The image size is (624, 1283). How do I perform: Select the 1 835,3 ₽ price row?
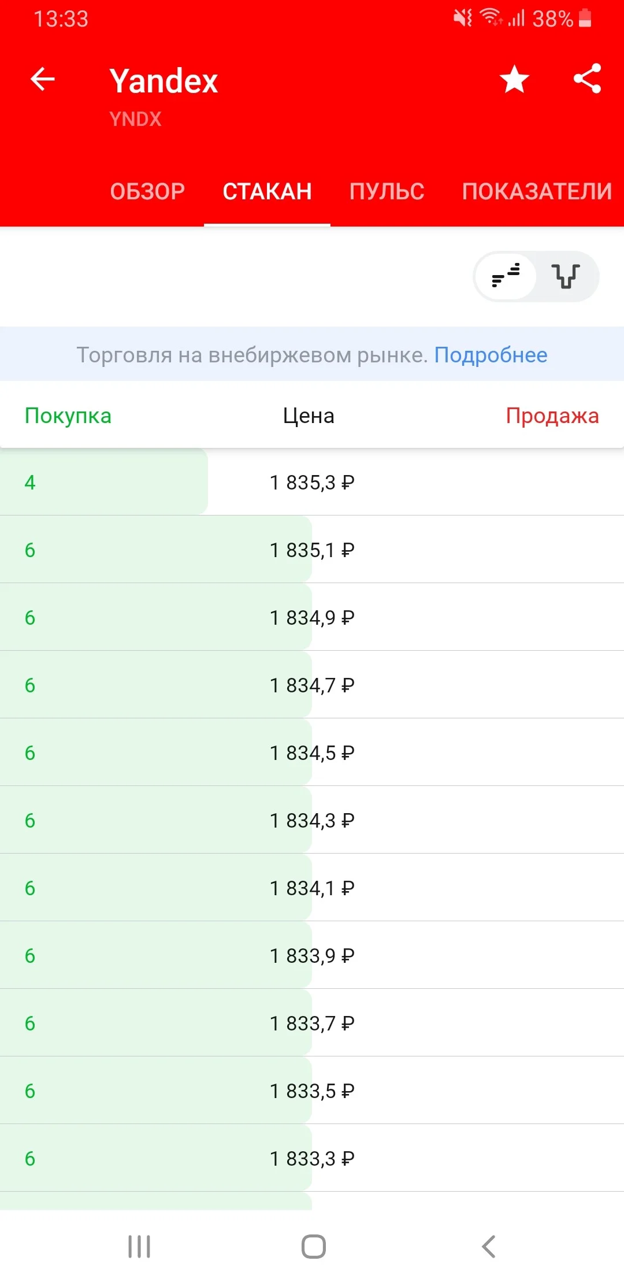312,482
